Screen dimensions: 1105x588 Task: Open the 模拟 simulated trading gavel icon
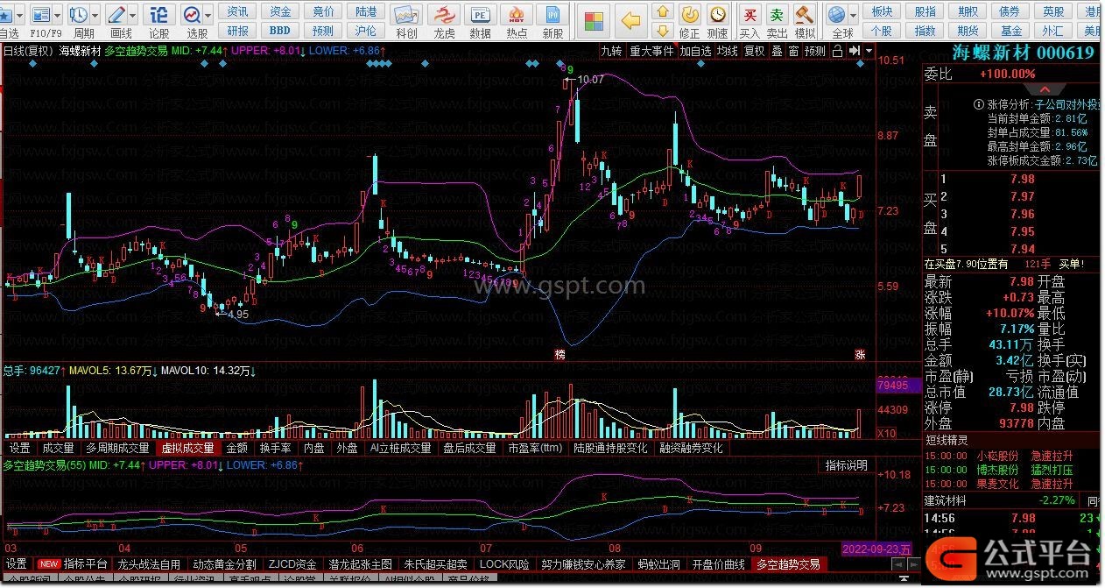point(805,14)
